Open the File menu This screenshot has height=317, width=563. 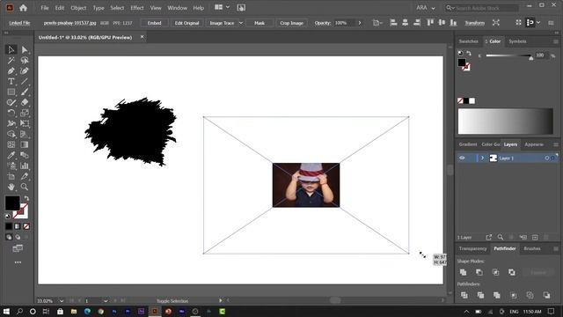(x=45, y=8)
